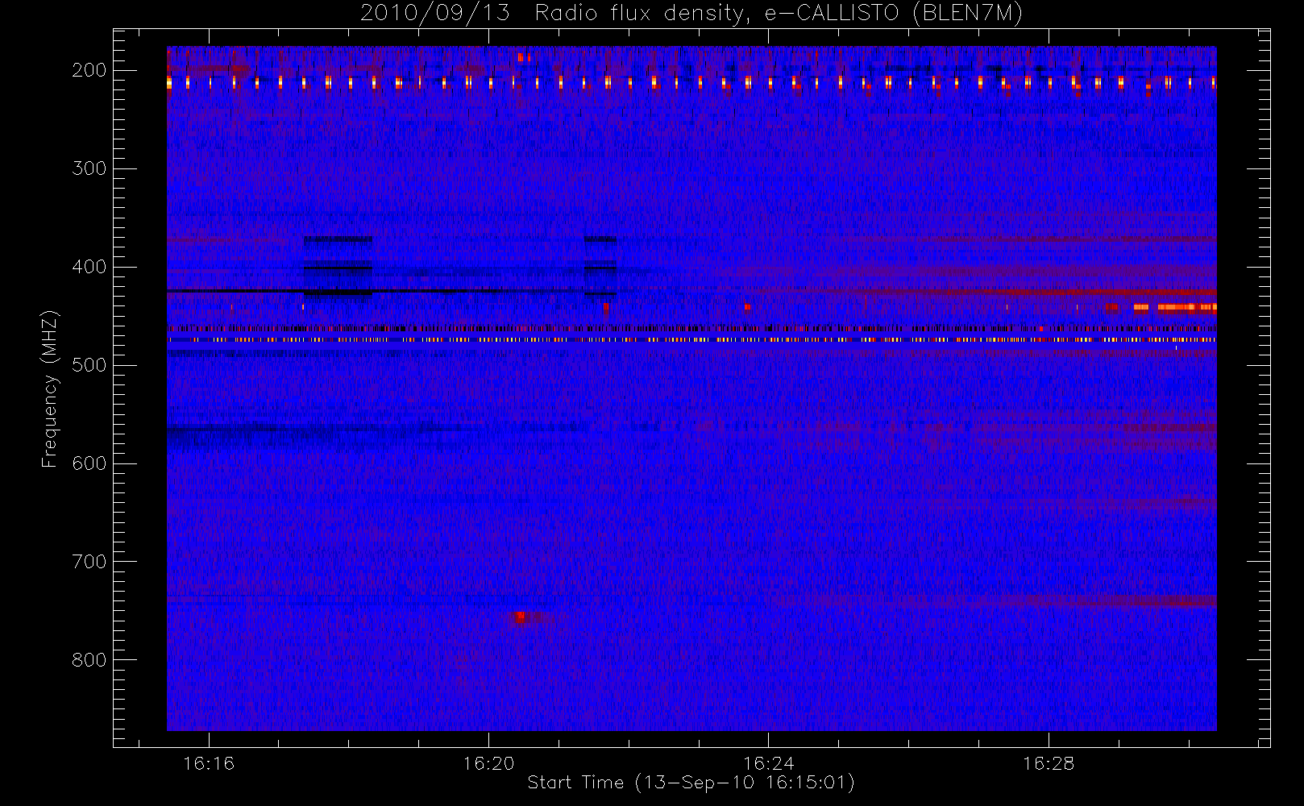Click the 'Frequency (MHz)' y-axis label
1304x806 pixels.
click(50, 388)
